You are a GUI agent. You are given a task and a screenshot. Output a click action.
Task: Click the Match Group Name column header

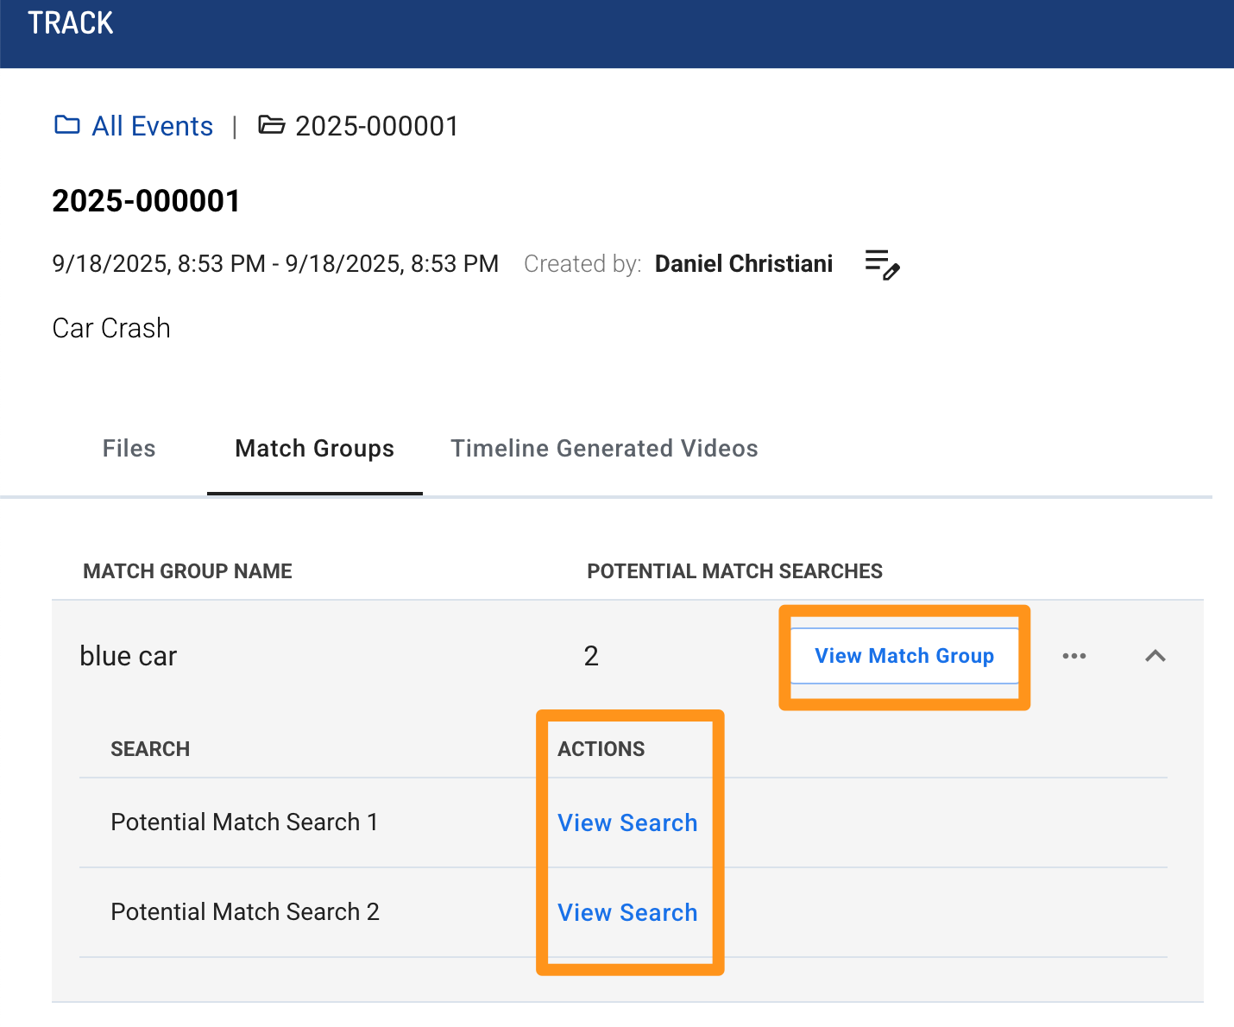tap(187, 571)
